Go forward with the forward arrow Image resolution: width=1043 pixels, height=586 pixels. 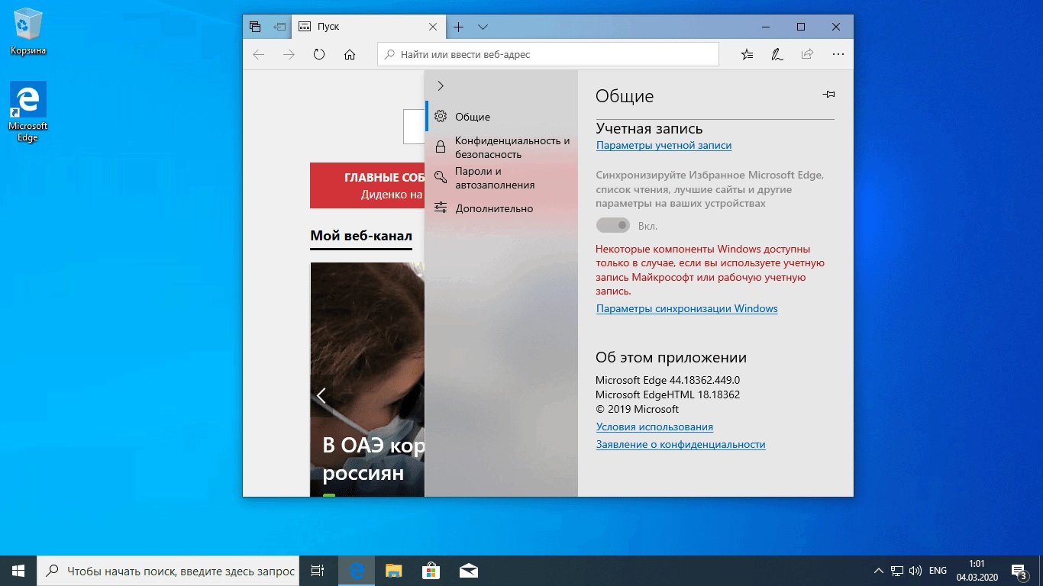point(289,54)
